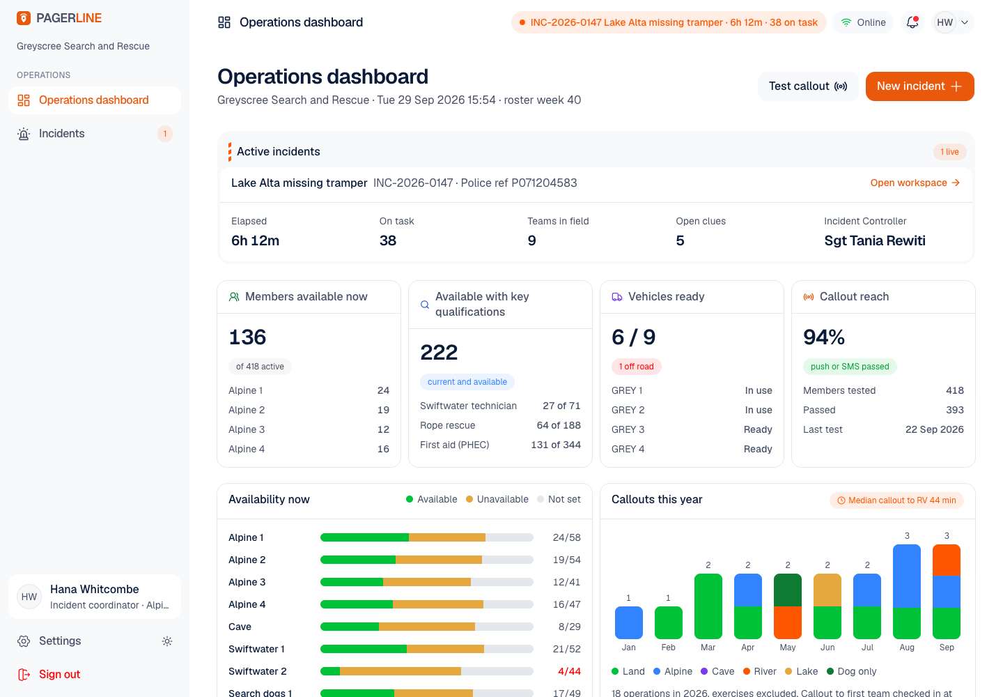Click the Median callout to RV badge
Screen dimensions: 1003x697
tap(896, 500)
